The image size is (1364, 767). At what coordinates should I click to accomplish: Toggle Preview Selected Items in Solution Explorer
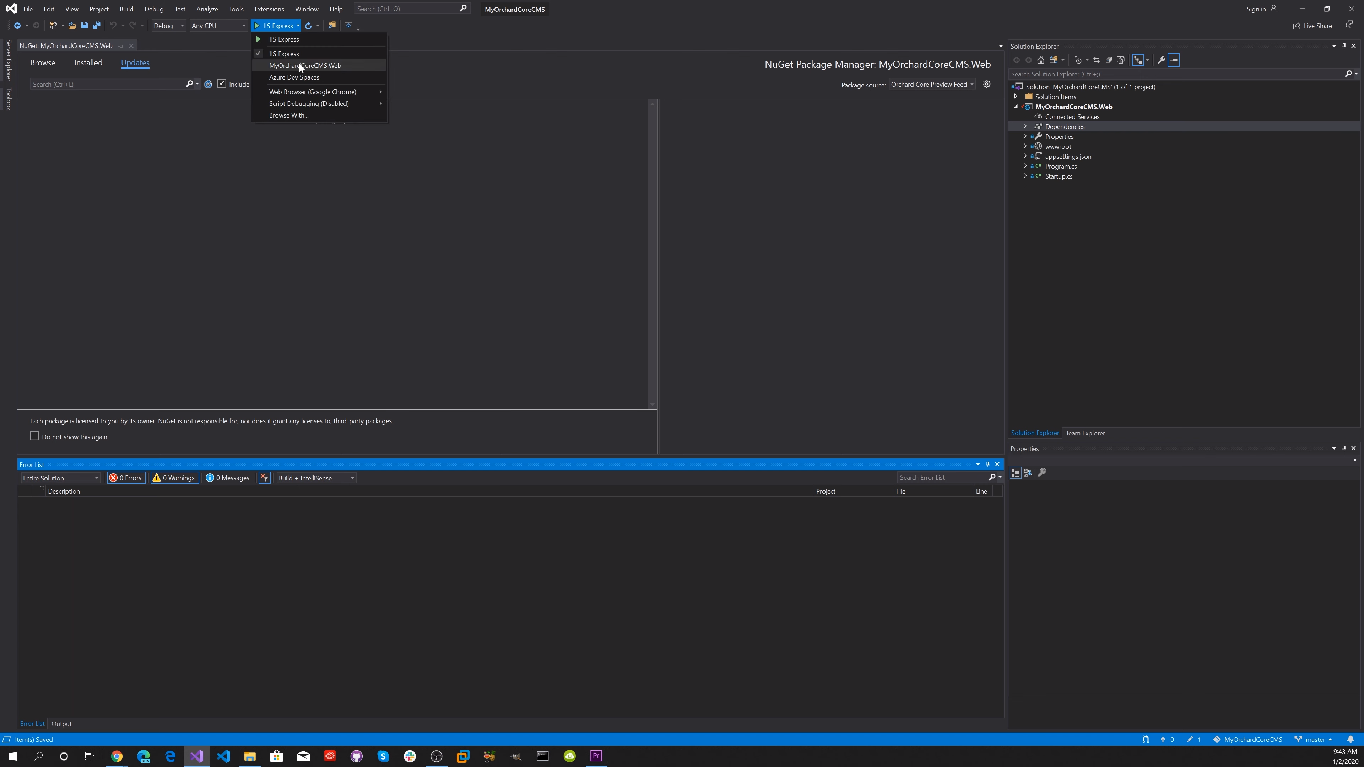click(1173, 60)
